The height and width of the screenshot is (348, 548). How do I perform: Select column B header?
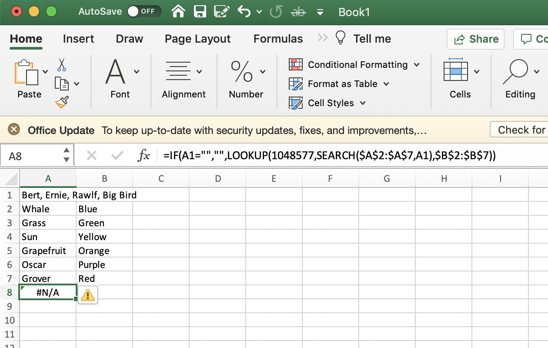pyautogui.click(x=104, y=178)
